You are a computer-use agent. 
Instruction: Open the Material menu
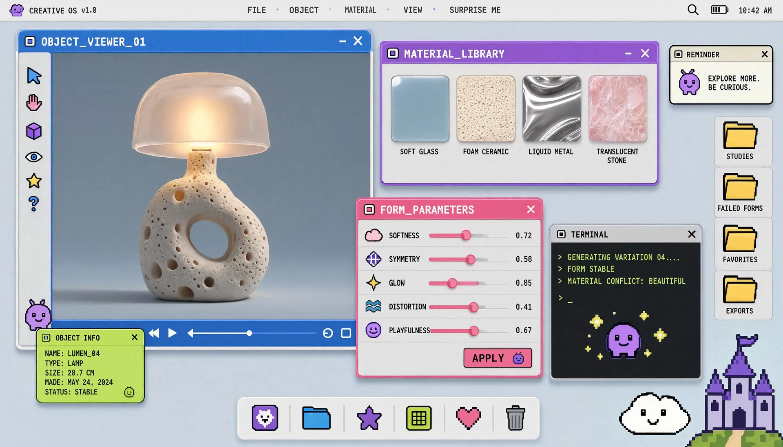click(361, 10)
